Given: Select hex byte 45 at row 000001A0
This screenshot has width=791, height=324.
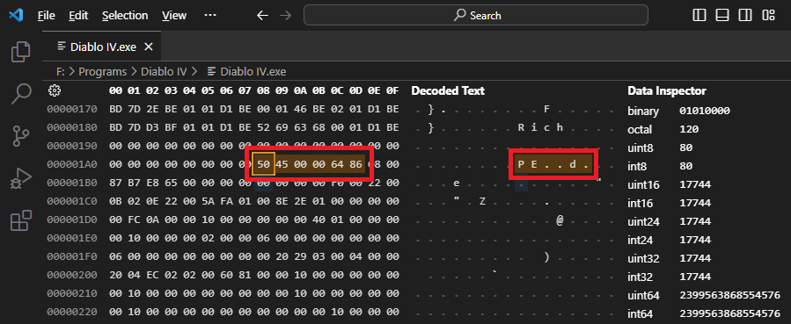Looking at the screenshot, I should [x=282, y=164].
